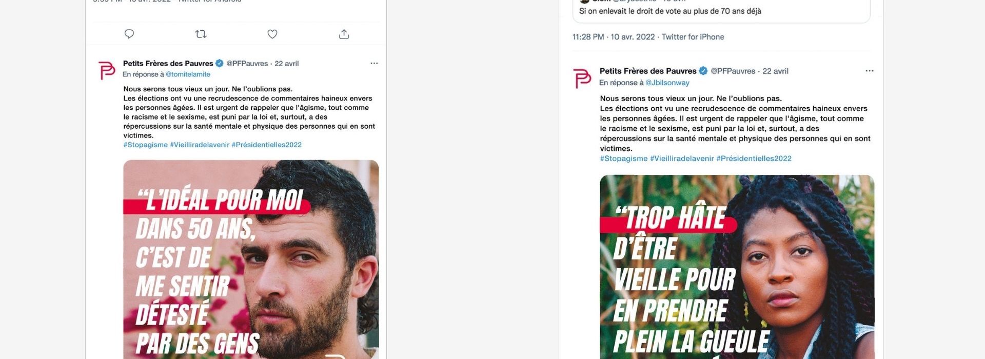985x359 pixels.
Task: Open the quoted tweet about voting rights over 70
Action: 721,11
